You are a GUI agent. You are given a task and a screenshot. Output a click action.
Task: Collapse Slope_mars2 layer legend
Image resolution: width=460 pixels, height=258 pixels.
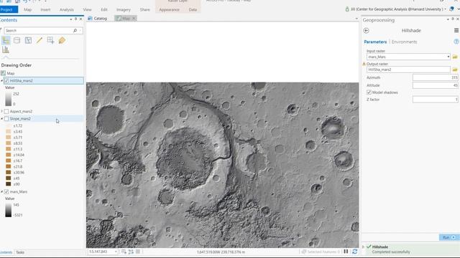pyautogui.click(x=1, y=119)
